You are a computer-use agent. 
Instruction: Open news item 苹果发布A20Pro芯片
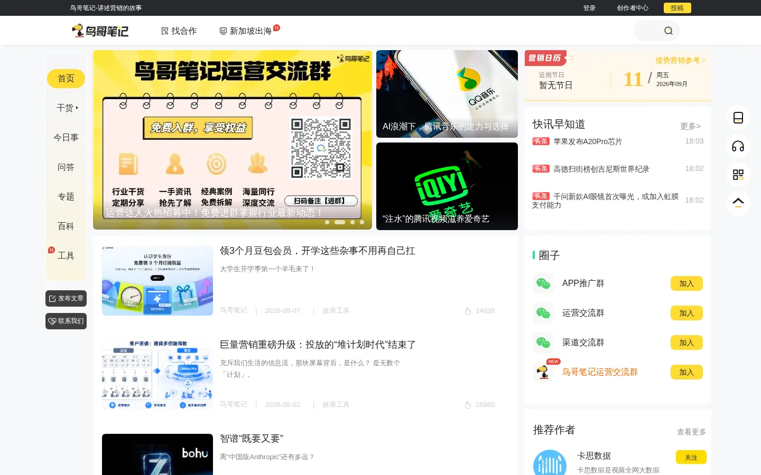tap(588, 141)
